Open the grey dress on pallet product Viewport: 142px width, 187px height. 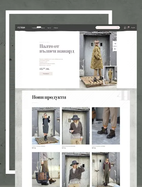pos(46,126)
